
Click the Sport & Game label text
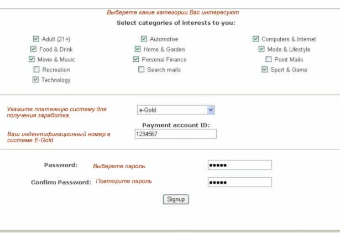(x=289, y=70)
